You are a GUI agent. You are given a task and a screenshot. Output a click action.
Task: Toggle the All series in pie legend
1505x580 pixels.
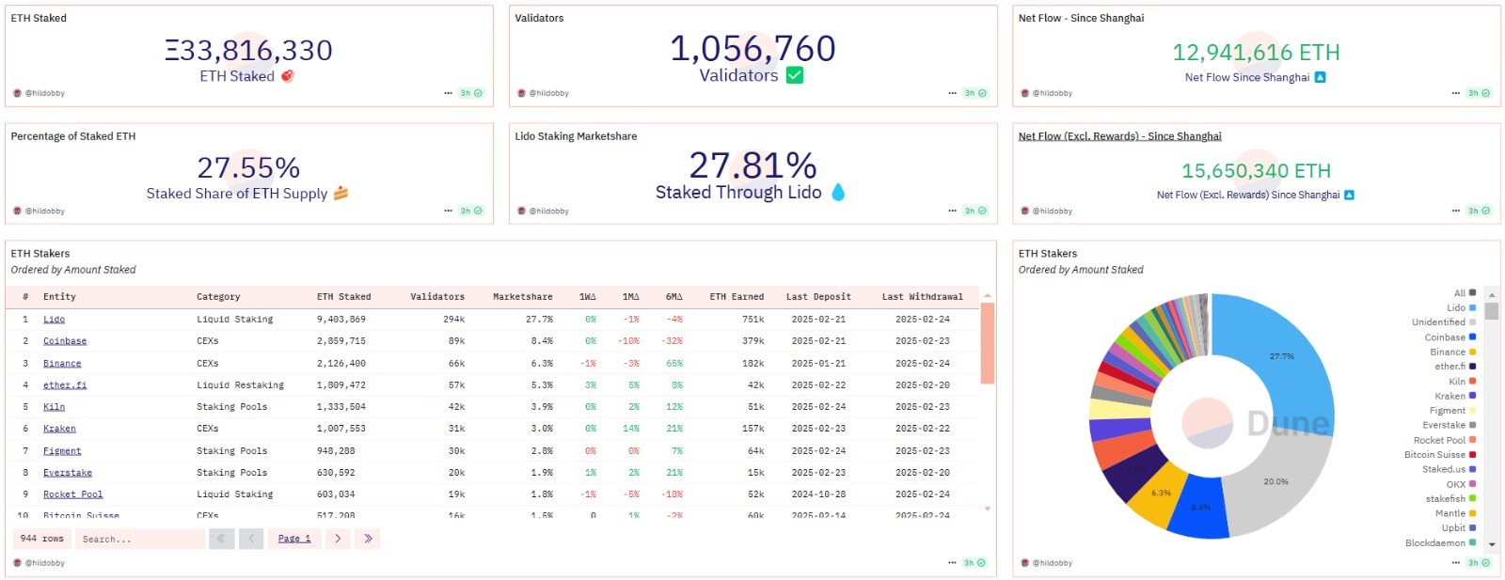point(1465,292)
